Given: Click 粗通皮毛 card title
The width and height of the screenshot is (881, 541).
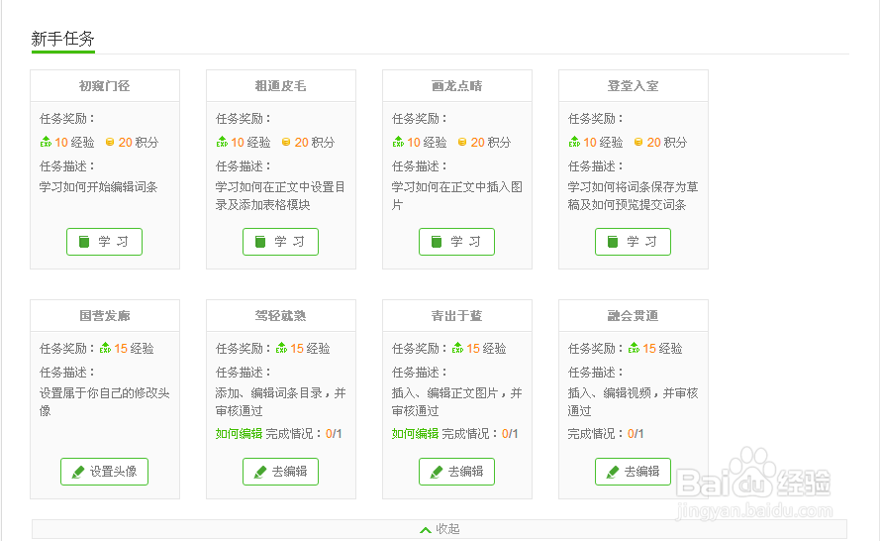Looking at the screenshot, I should click(280, 86).
